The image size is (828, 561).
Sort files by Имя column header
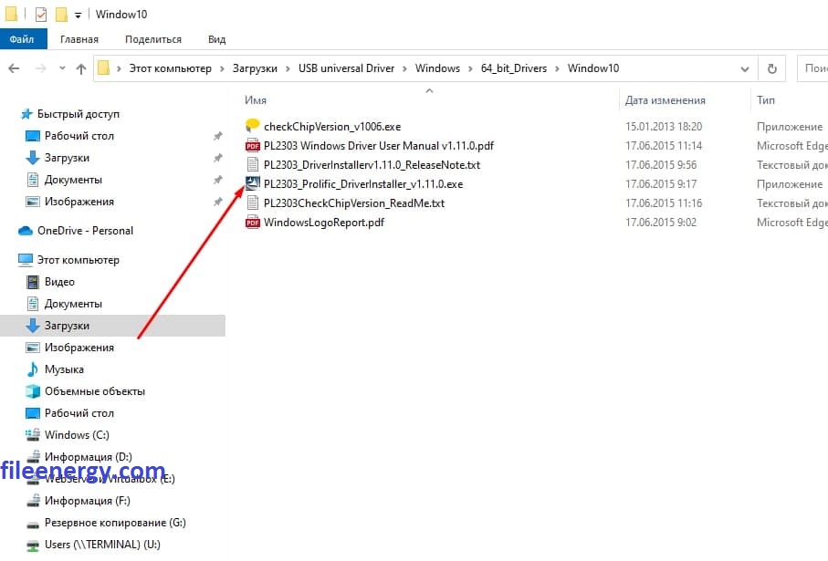coord(256,99)
